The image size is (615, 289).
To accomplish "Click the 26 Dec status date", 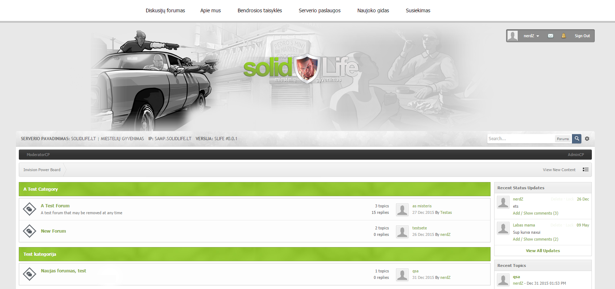I will 583,199.
